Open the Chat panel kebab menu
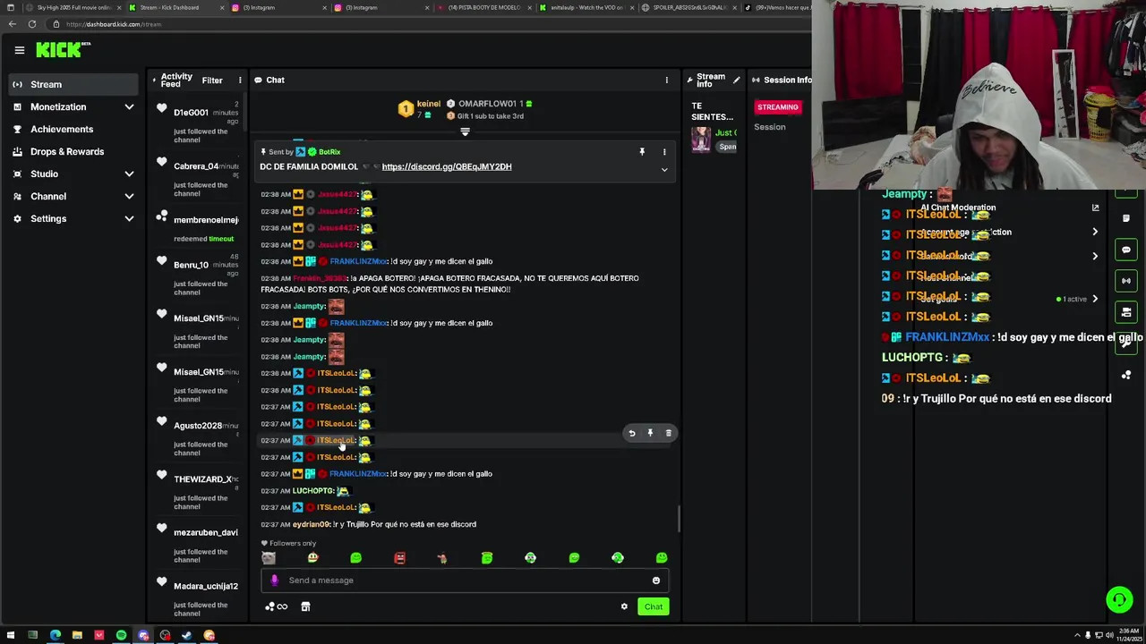The image size is (1146, 644). (666, 80)
